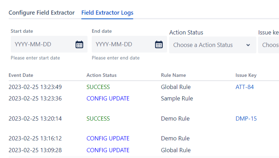Click the Issue Key column header
279x158 pixels.
(x=246, y=75)
